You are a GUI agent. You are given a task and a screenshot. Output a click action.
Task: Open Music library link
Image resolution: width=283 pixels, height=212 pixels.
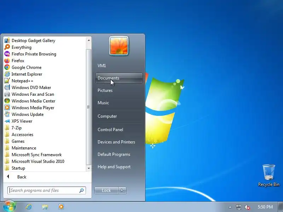(x=119, y=103)
